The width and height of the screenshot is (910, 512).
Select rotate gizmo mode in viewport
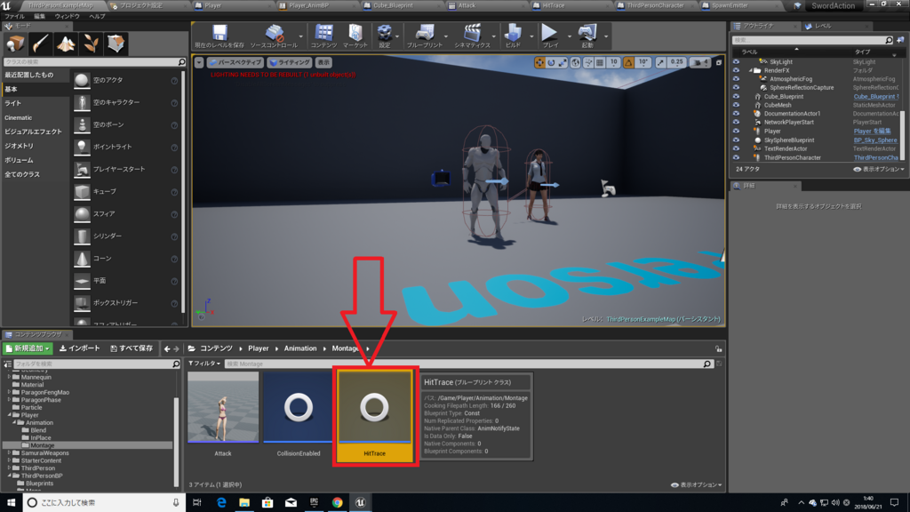click(x=551, y=62)
